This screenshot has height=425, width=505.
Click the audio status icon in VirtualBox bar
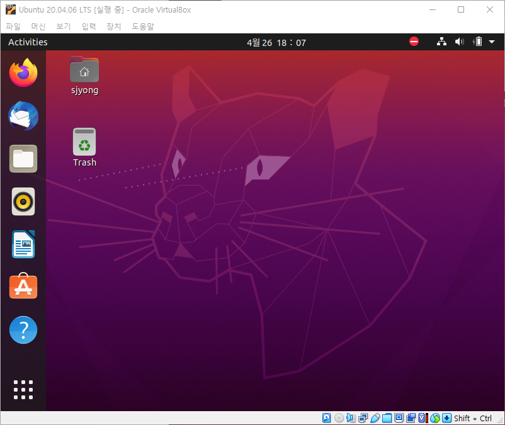351,418
